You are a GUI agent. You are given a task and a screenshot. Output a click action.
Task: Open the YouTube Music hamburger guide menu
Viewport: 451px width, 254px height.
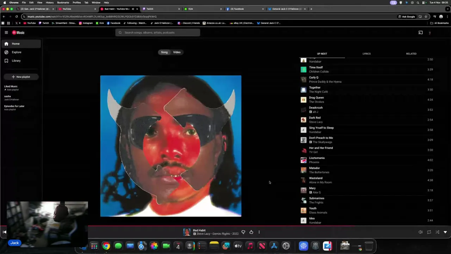[x=6, y=32]
